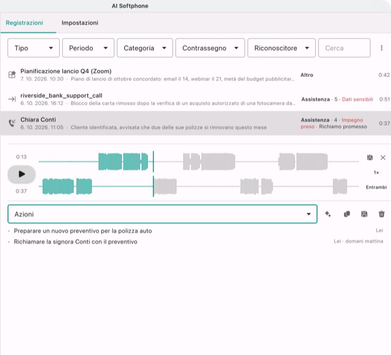391x355 pixels.
Task: Click the 0:13 current time label
Action: click(x=21, y=157)
